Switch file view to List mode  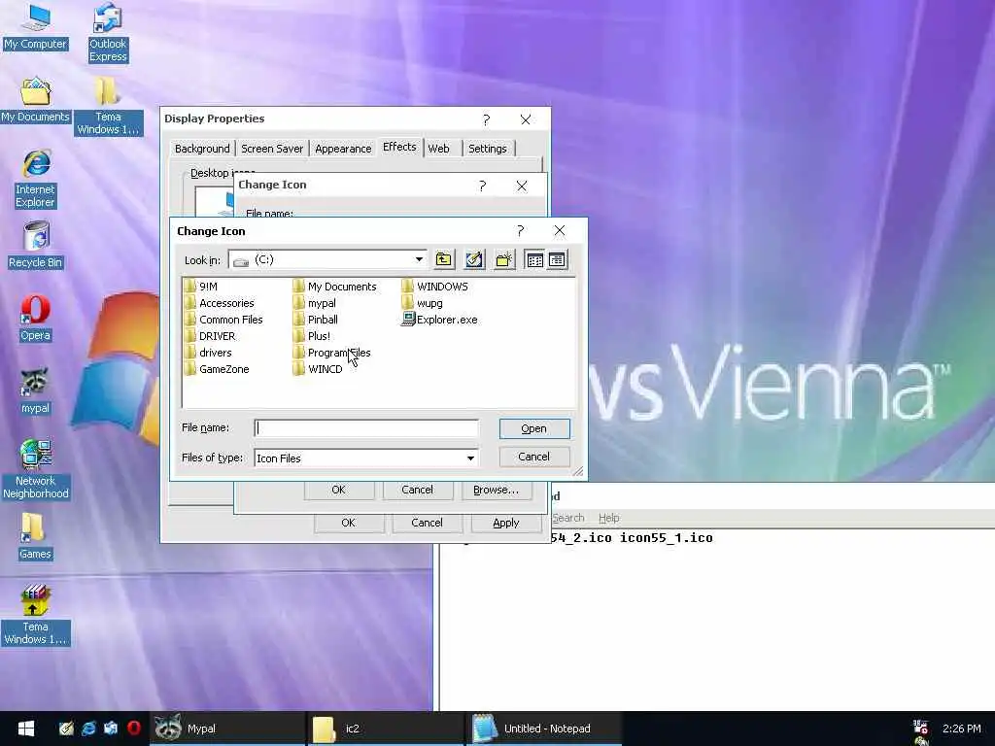(535, 259)
